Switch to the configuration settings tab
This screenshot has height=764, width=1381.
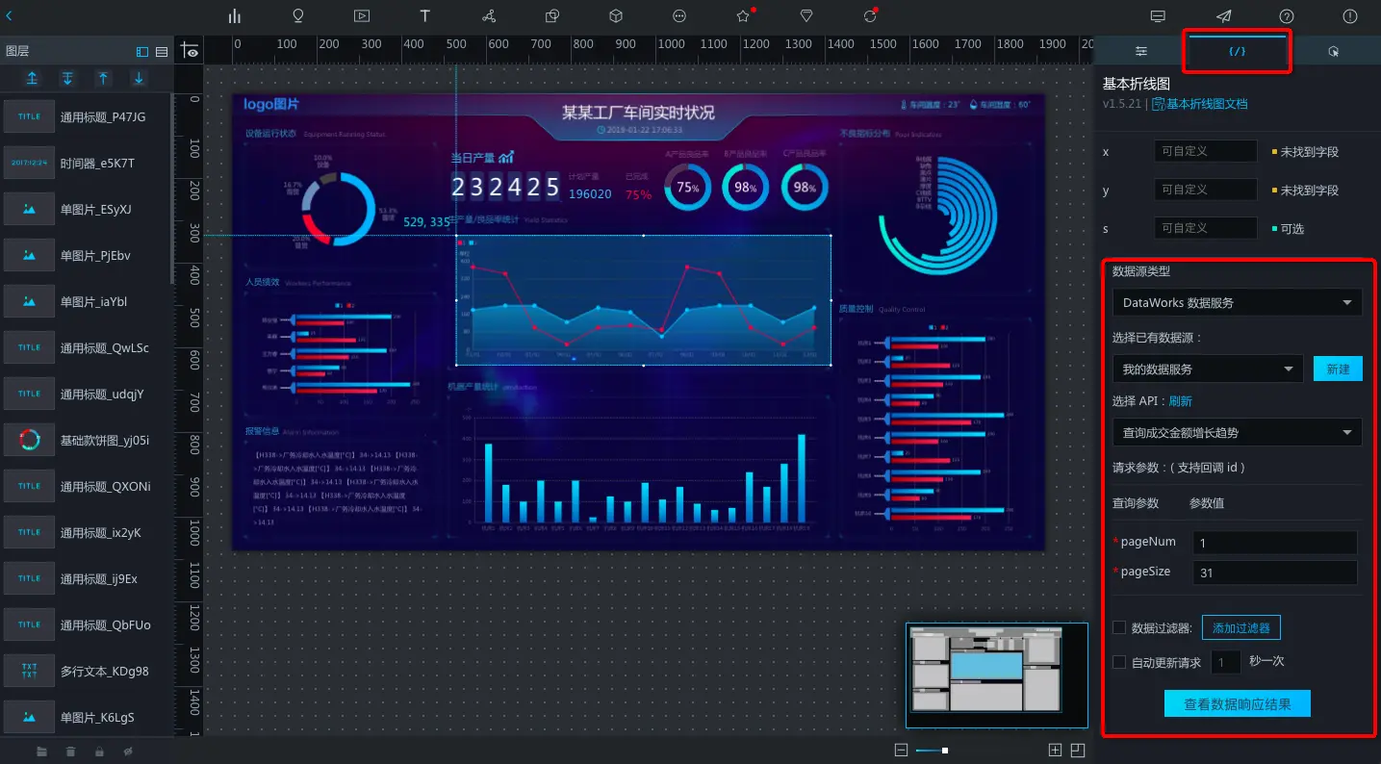pyautogui.click(x=1141, y=51)
